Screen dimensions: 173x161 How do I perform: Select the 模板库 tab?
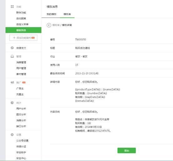click(x=67, y=14)
